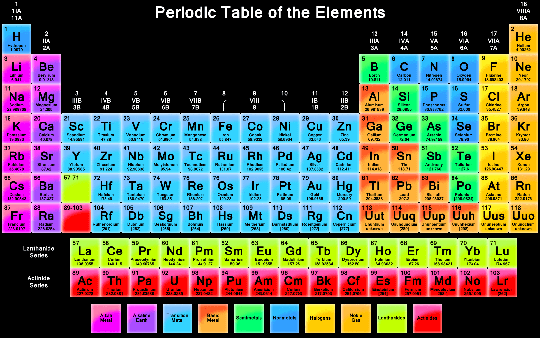Click the group 13 IIIA header
The image size is (540, 338).
click(374, 41)
